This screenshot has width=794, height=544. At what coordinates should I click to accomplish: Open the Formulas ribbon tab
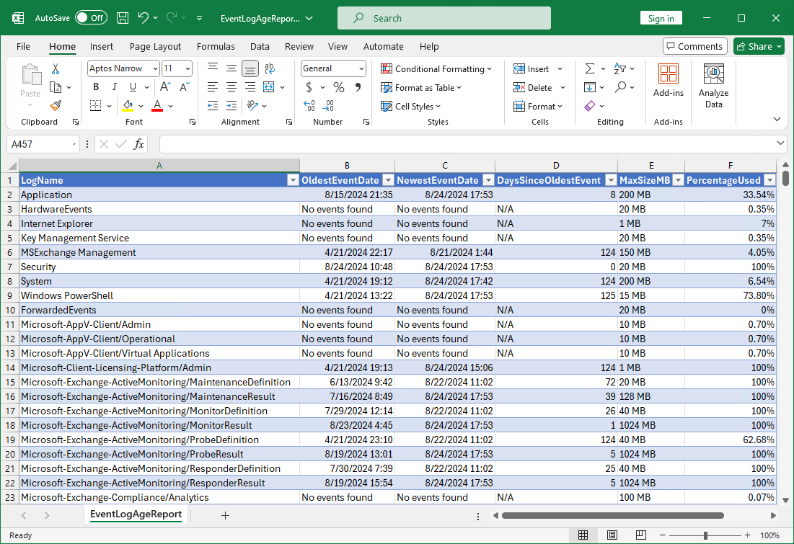216,46
